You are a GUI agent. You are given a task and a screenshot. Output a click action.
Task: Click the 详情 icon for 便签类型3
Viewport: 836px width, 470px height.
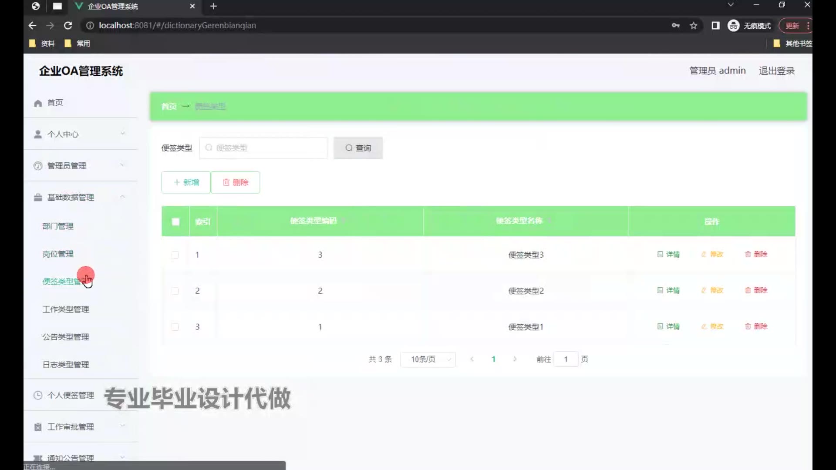pyautogui.click(x=660, y=254)
